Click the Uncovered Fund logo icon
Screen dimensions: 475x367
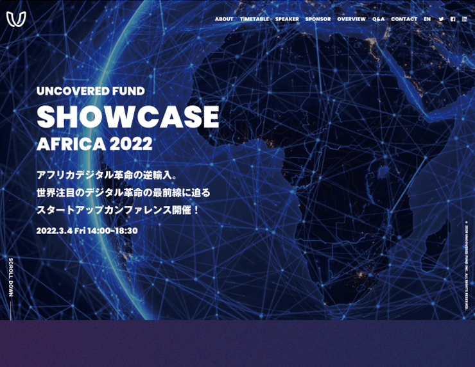[16, 19]
